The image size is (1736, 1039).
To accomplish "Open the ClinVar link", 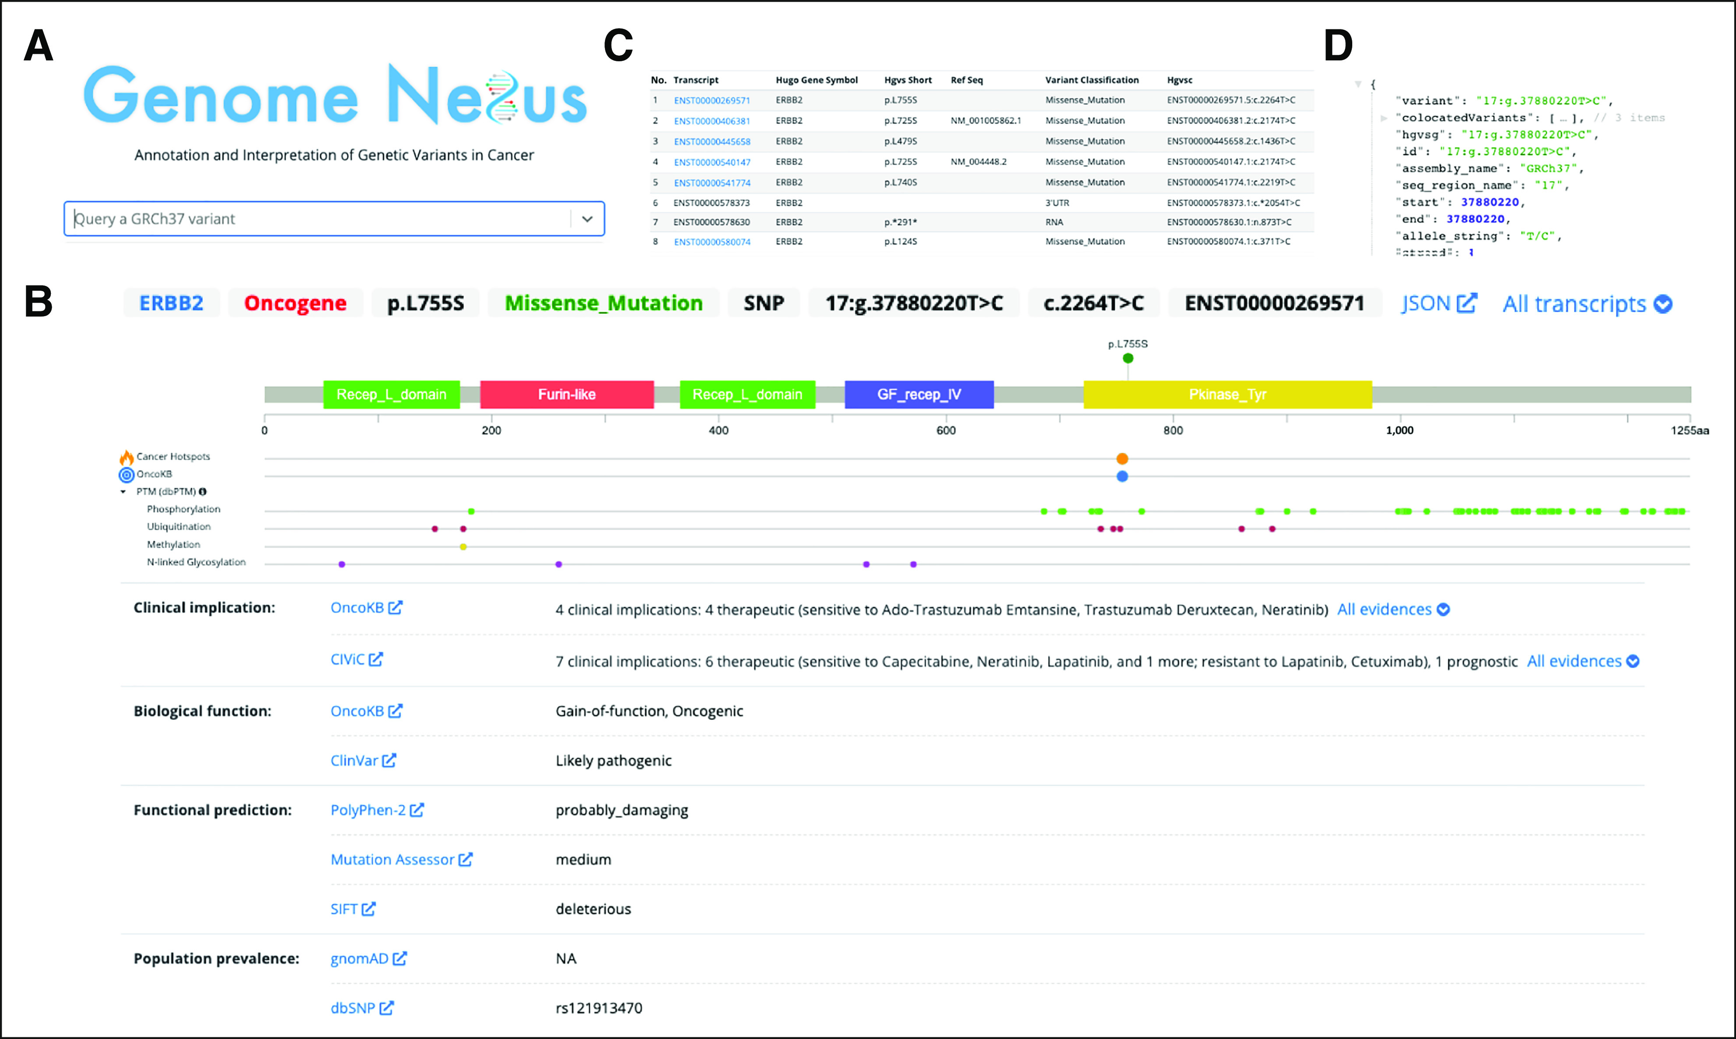I will click(x=354, y=761).
